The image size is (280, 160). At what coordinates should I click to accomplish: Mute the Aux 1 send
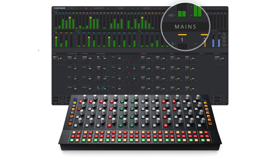tap(173, 63)
